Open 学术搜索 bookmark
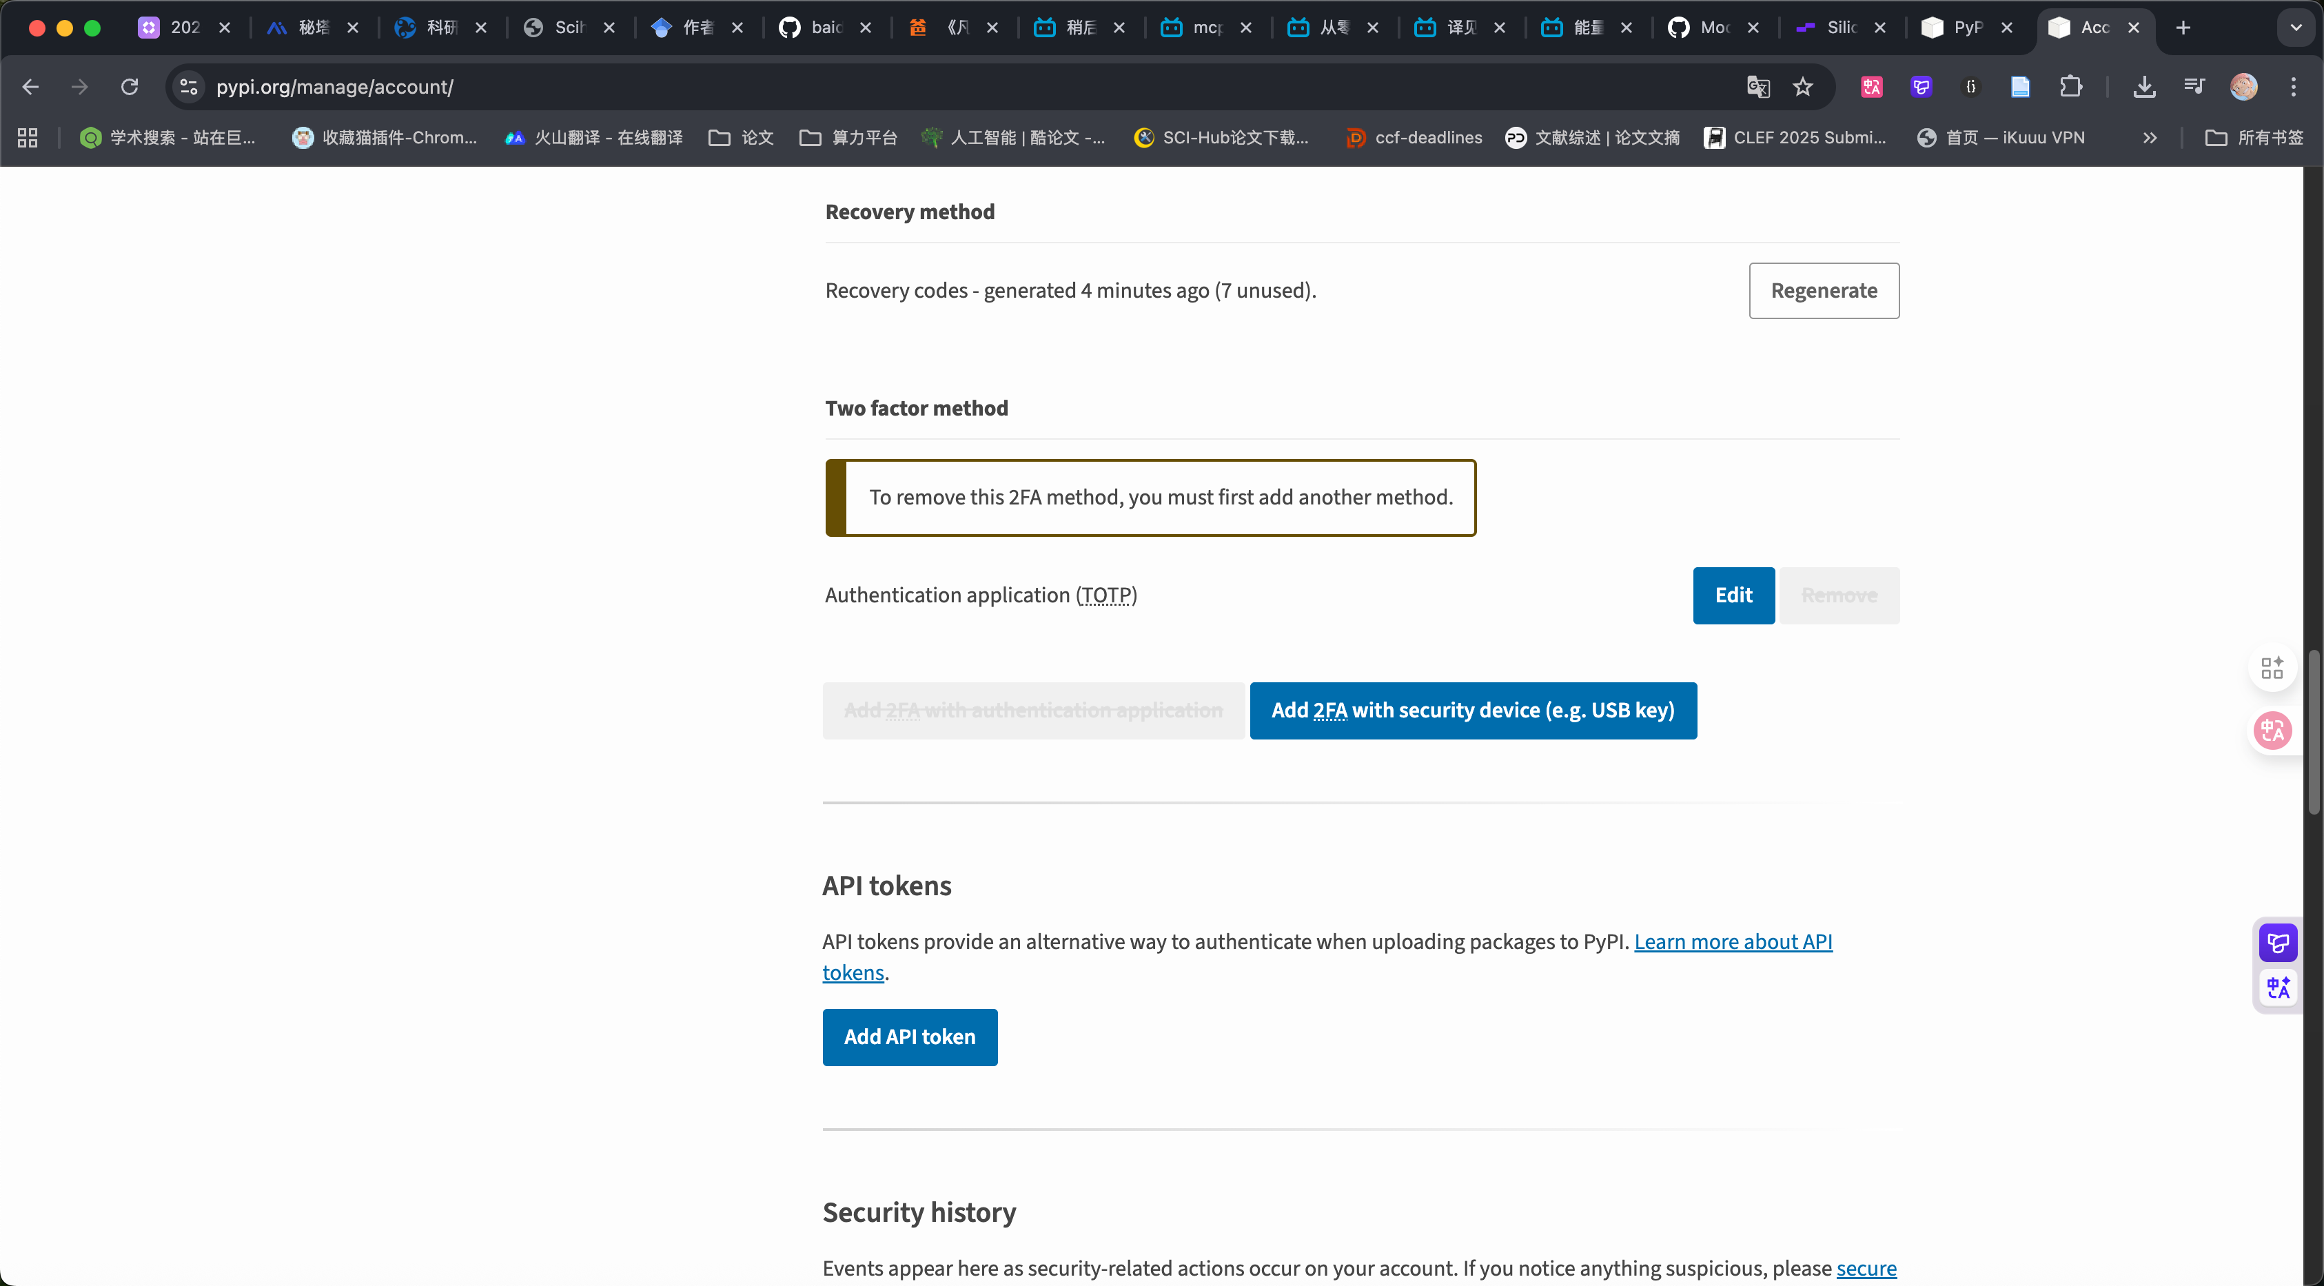 point(167,138)
